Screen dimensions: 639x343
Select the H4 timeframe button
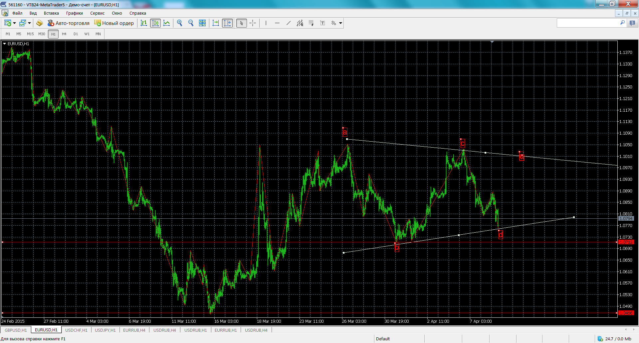tap(64, 34)
